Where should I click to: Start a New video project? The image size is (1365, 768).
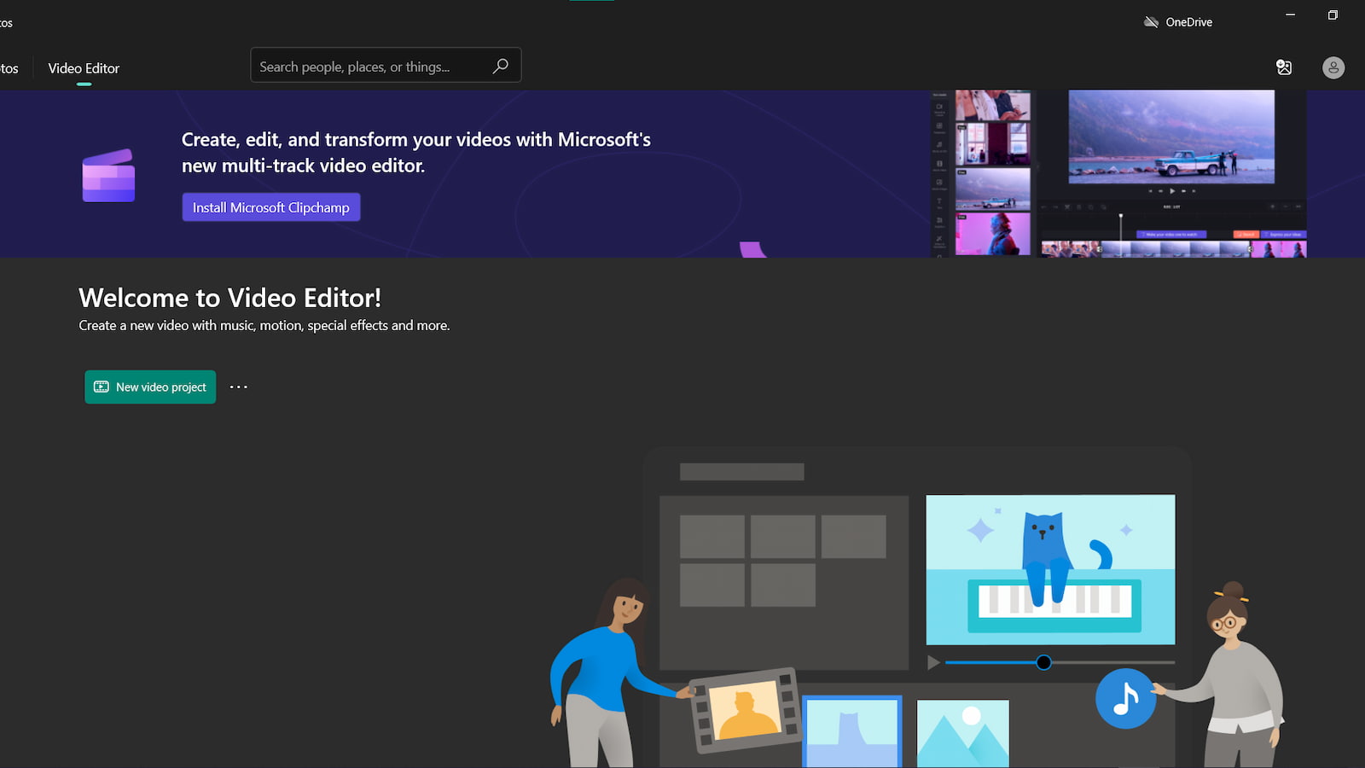coord(150,387)
